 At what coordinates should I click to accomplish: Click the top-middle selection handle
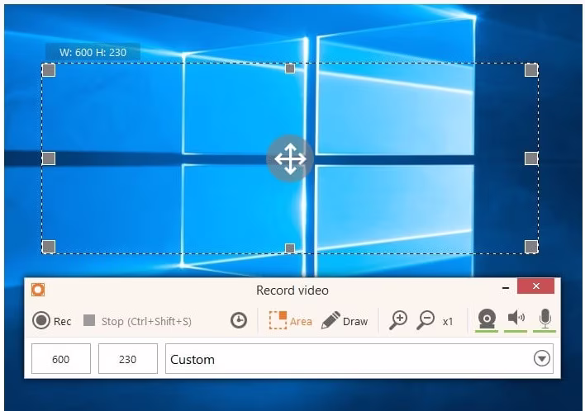click(290, 68)
